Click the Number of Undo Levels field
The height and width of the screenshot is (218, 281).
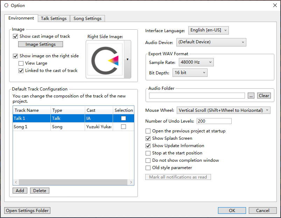click(x=214, y=121)
